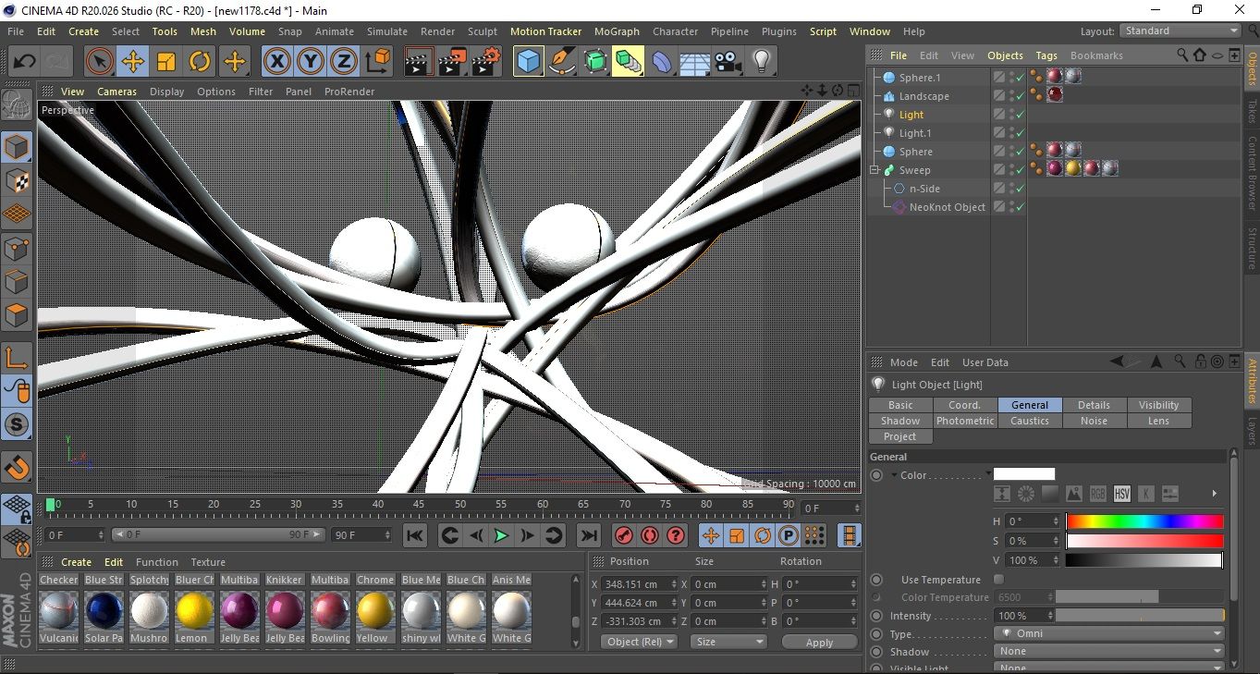This screenshot has width=1260, height=674.
Task: Open the Tags menu in Objects manager
Action: pos(1046,55)
